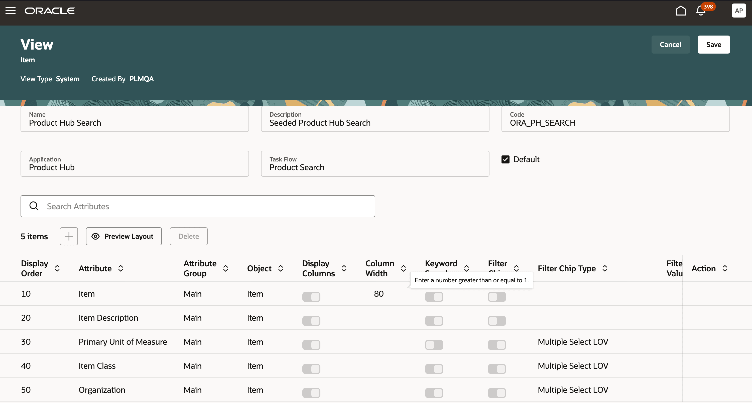The height and width of the screenshot is (403, 752).
Task: Toggle the Default checkbox
Action: coord(505,159)
